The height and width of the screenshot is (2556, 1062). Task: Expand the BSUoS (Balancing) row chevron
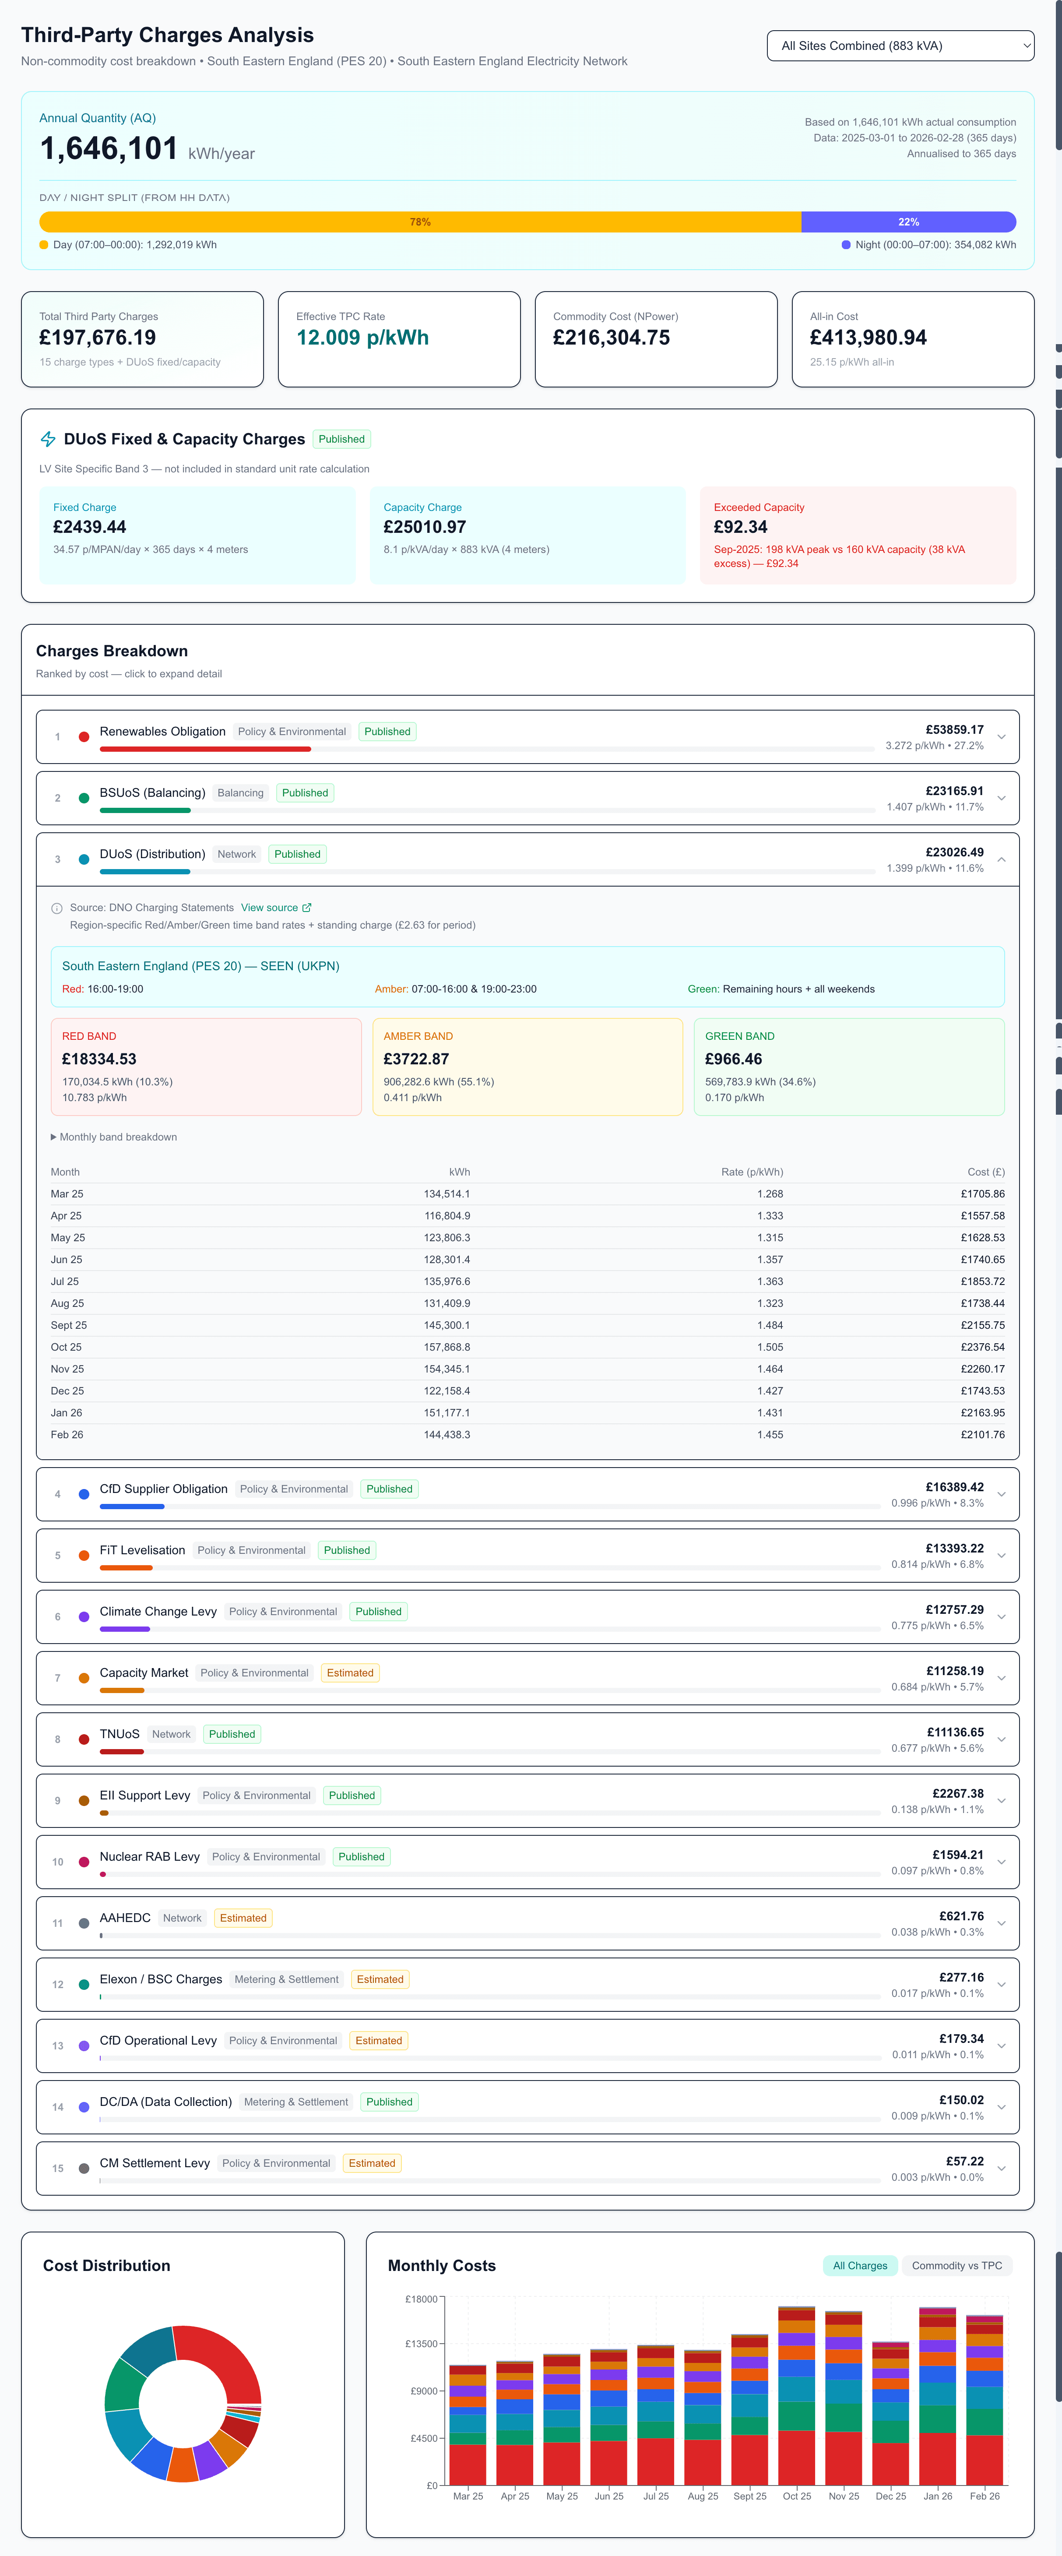point(1002,798)
